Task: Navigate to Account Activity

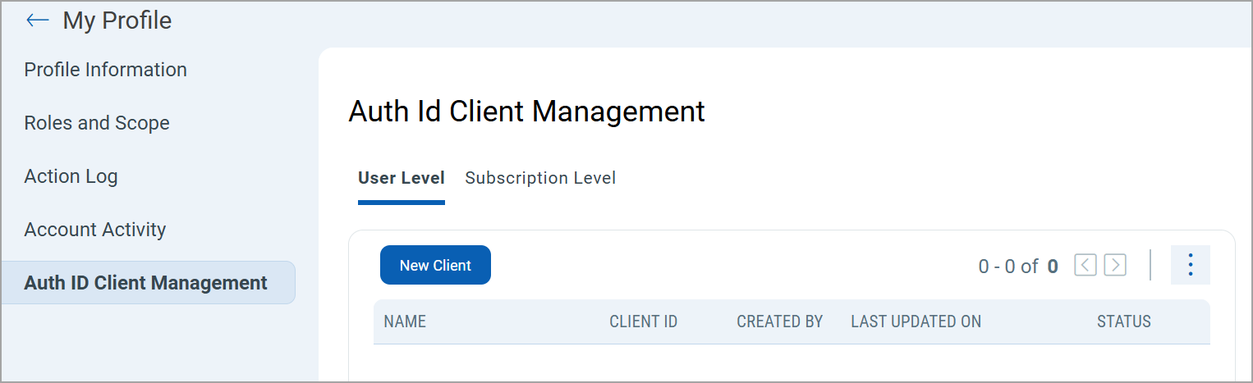Action: pos(95,230)
